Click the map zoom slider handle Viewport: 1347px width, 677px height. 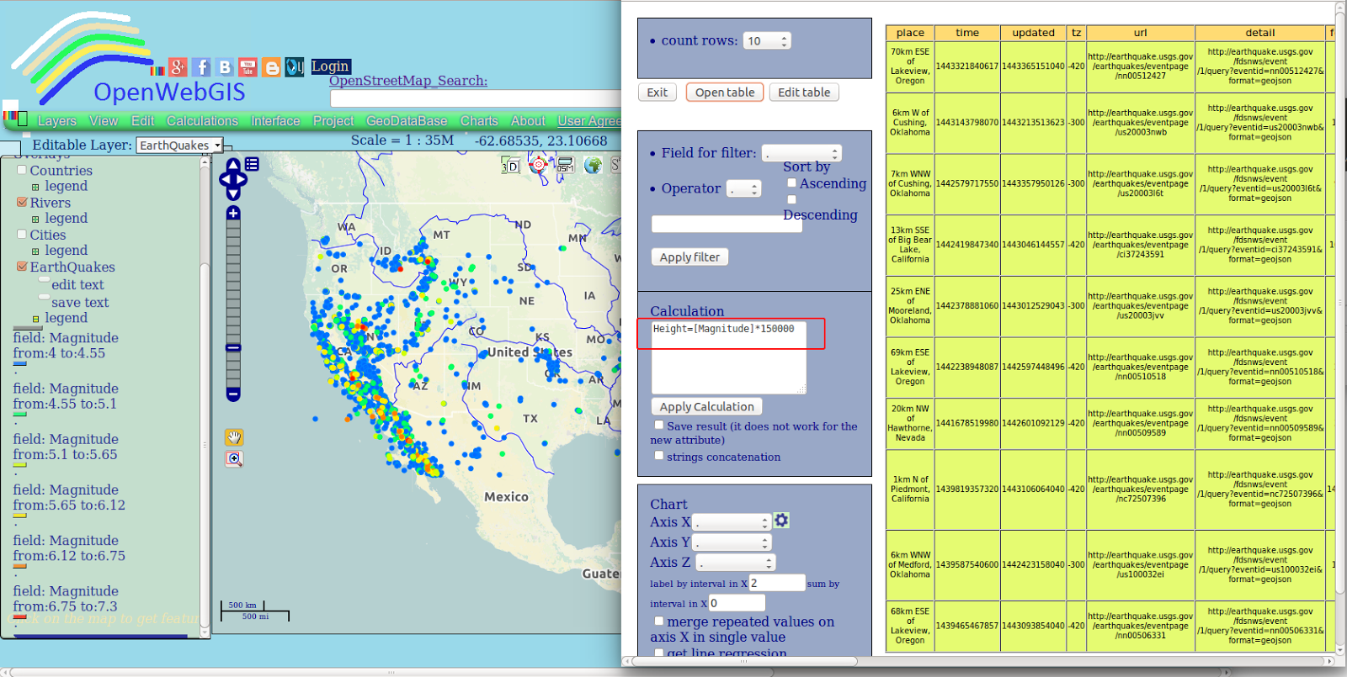pos(233,347)
